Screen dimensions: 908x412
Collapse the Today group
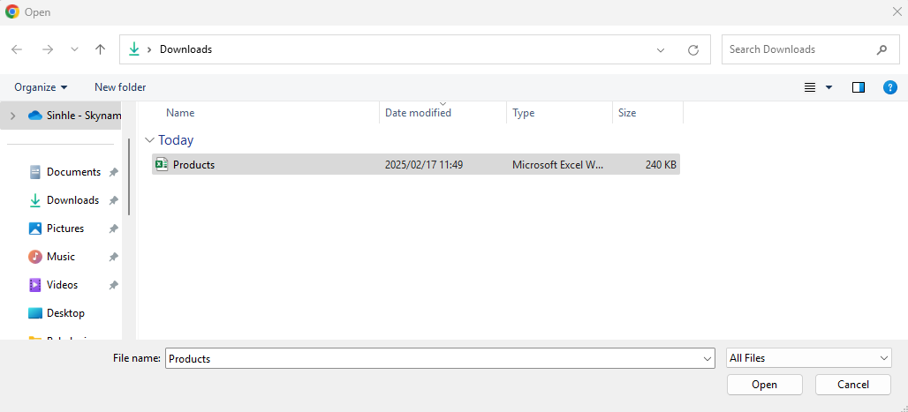[149, 140]
